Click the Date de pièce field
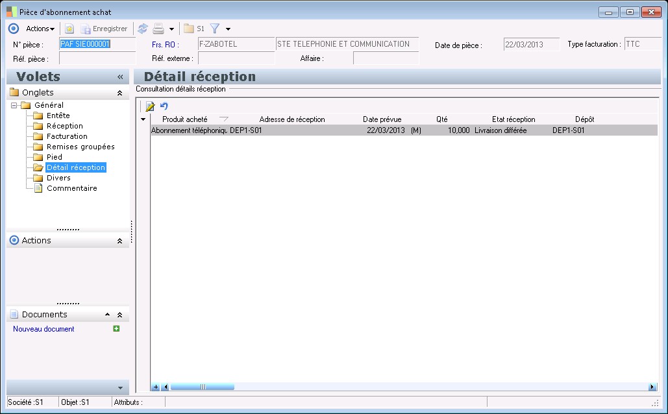This screenshot has width=668, height=414. click(531, 44)
